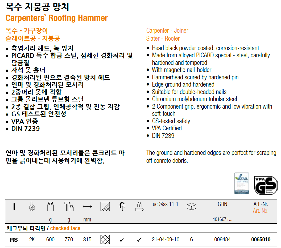Screen dimensions: 281x248
Task: Click the 'With magnetic nail-holder' bullet
Action: coord(181,70)
